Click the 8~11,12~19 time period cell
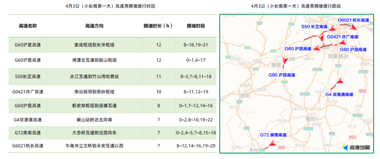 tap(196, 92)
